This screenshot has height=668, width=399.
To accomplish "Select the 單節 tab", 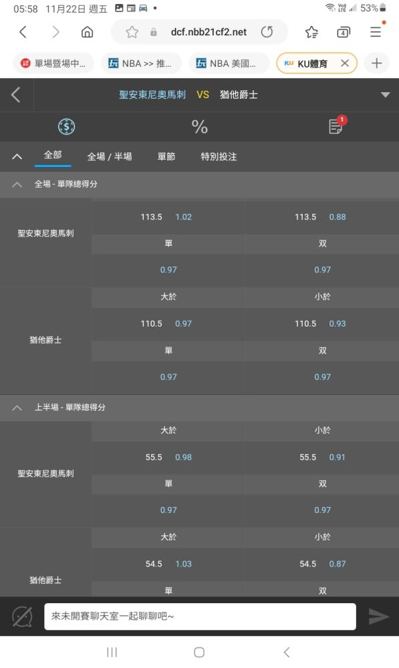I will click(x=166, y=156).
